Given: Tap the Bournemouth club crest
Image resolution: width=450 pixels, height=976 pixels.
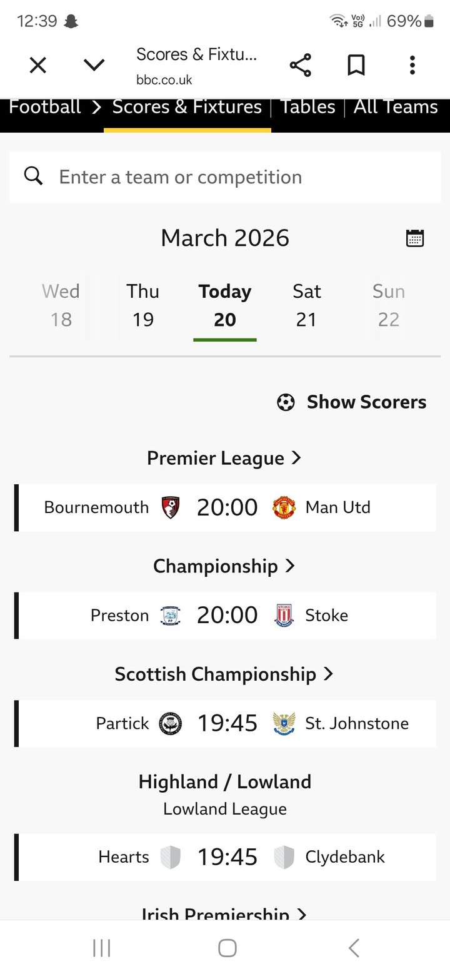Looking at the screenshot, I should (171, 507).
